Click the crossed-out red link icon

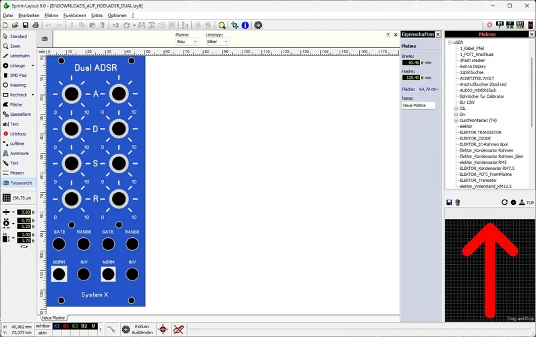[x=178, y=330]
